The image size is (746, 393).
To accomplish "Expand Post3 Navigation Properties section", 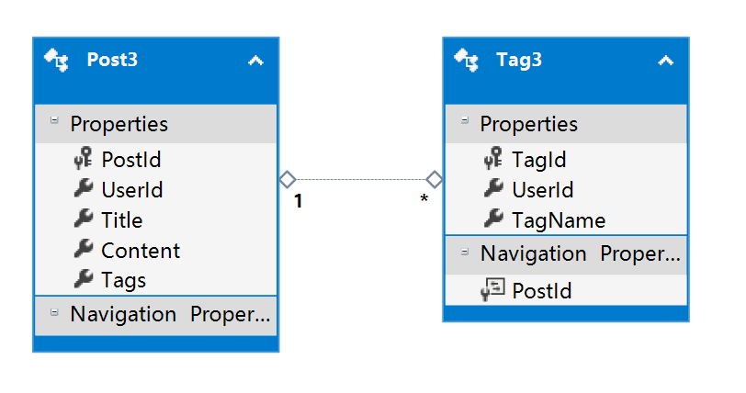I will (x=54, y=311).
